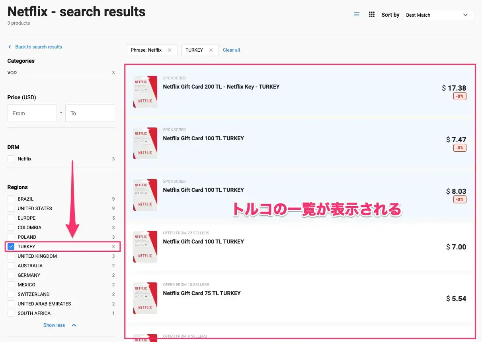The width and height of the screenshot is (482, 342).
Task: Tick the Netflix DRM checkbox
Action: [11, 159]
